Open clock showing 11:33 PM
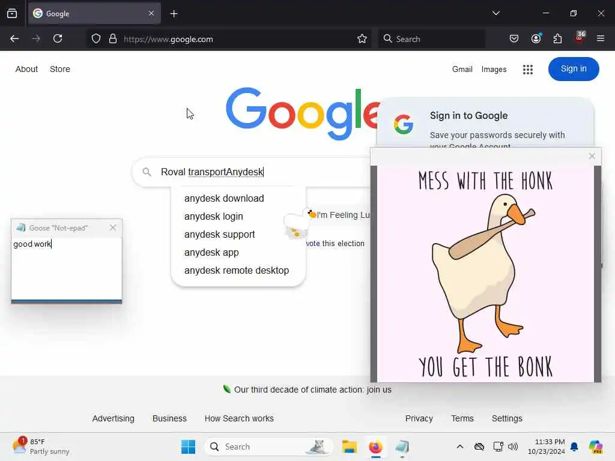 [x=547, y=447]
